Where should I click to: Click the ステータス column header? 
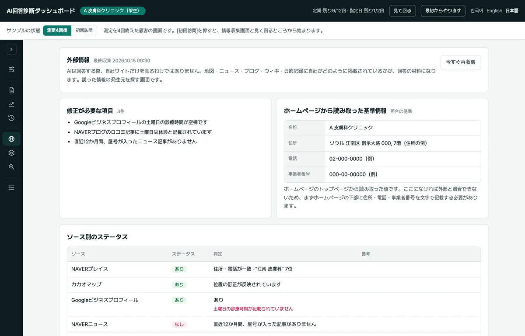(183, 254)
